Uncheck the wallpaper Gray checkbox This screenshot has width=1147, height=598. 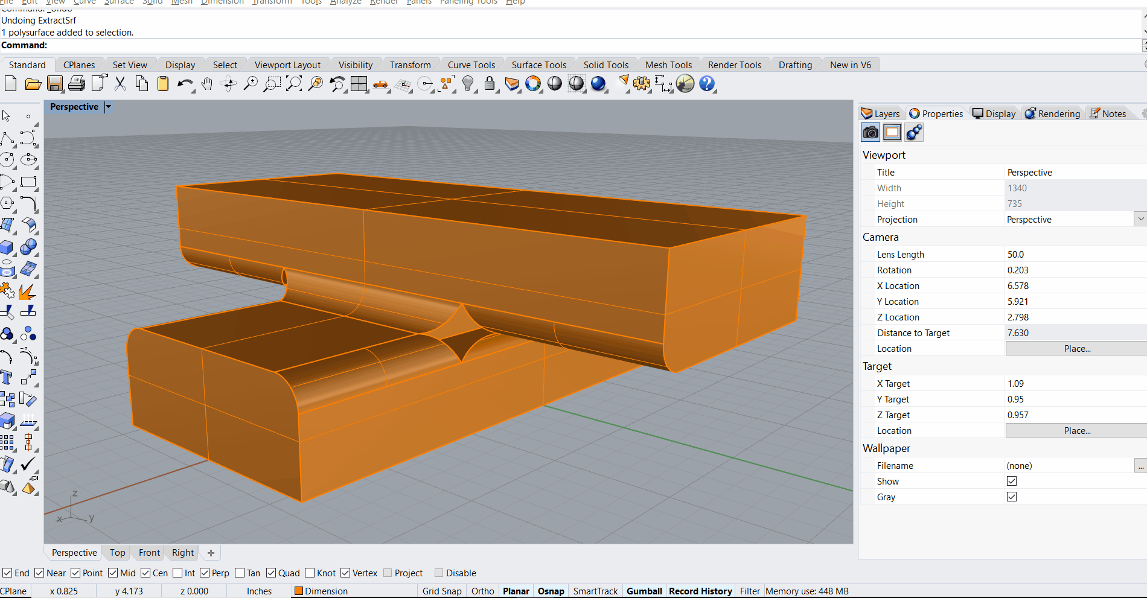[1012, 497]
